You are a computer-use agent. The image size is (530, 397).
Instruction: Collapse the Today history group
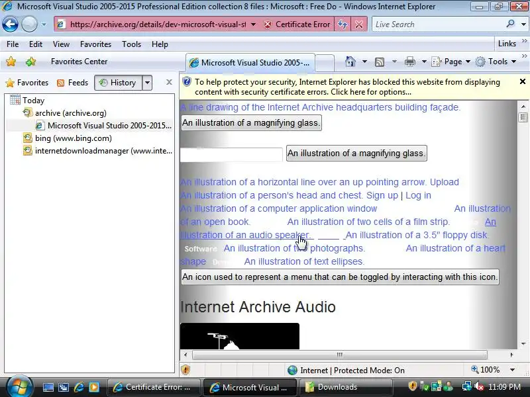point(27,101)
